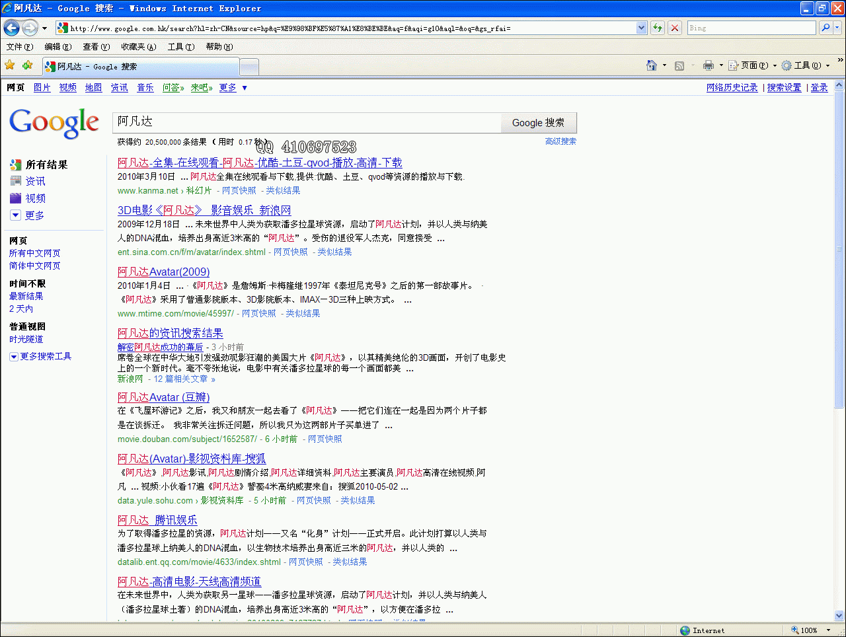Image resolution: width=846 pixels, height=637 pixels.
Task: Click the Print icon
Action: [x=709, y=65]
